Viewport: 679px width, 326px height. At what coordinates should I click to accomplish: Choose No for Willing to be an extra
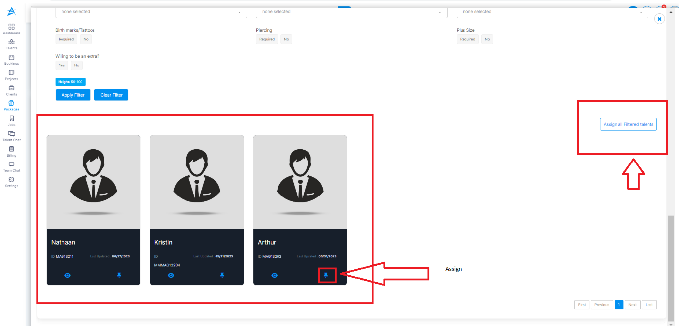77,65
